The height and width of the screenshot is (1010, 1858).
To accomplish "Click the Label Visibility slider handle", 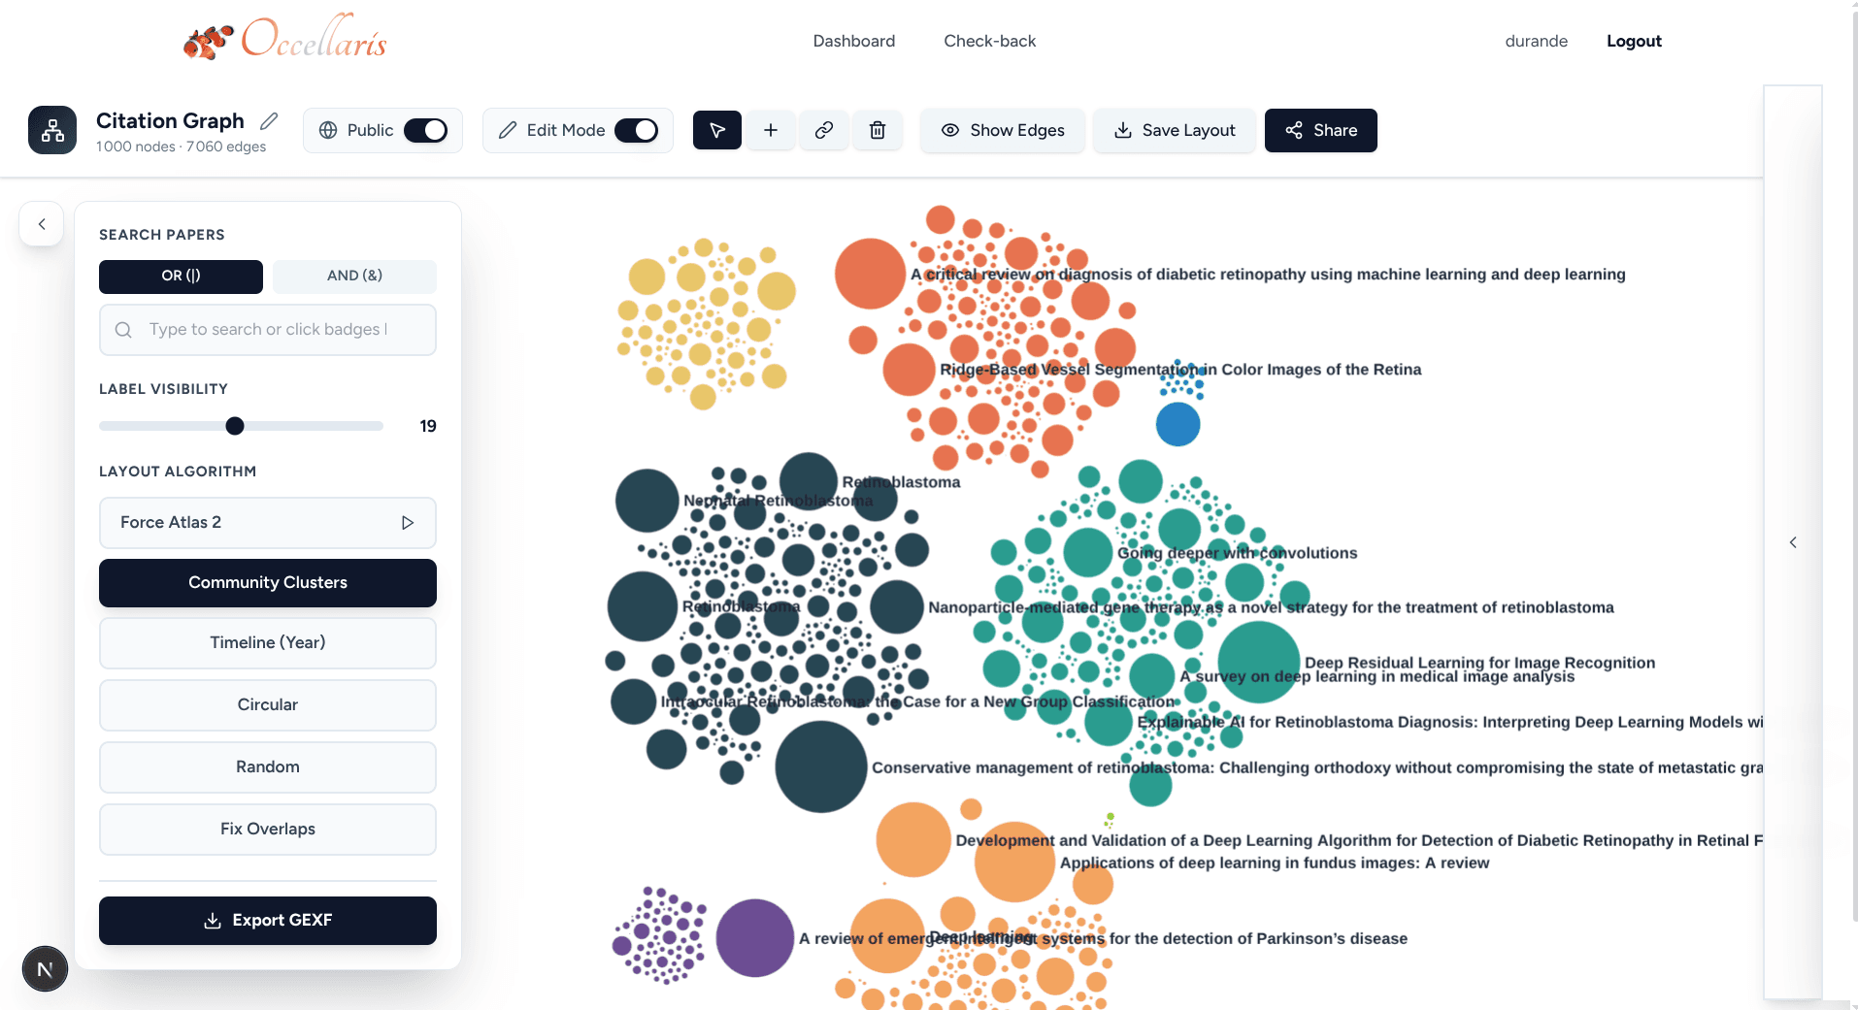I will (235, 426).
